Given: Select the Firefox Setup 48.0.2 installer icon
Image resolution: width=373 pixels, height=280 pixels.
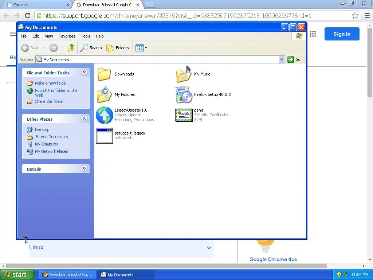Looking at the screenshot, I should pyautogui.click(x=184, y=95).
